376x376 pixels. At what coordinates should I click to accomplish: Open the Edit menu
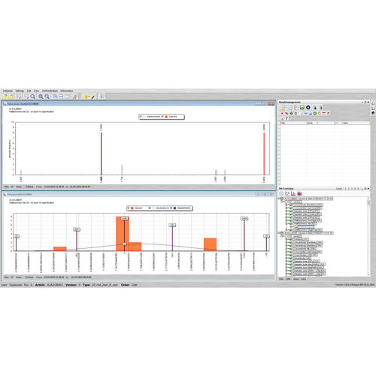coord(29,91)
